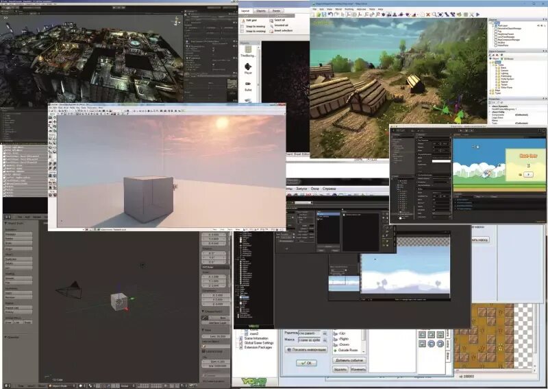
Task: Click the Удалить button in GameMaker
Action: 340,369
